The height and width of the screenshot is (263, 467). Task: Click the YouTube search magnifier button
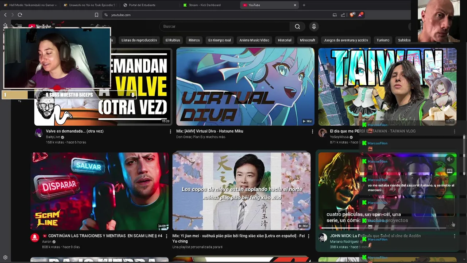pos(297,26)
